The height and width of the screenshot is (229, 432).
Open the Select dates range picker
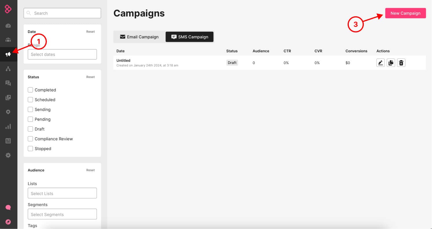[62, 54]
